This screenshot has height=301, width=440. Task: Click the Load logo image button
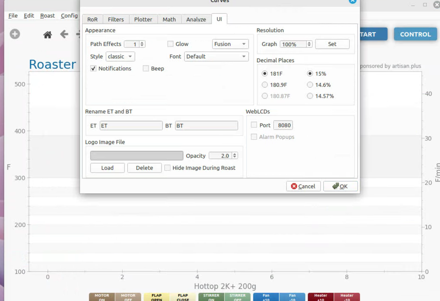(x=107, y=168)
